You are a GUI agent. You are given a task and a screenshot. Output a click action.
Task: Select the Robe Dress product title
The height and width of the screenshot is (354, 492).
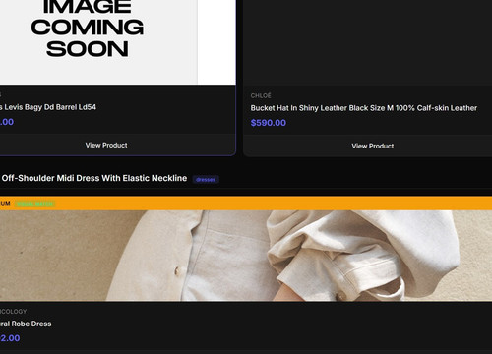coord(26,324)
